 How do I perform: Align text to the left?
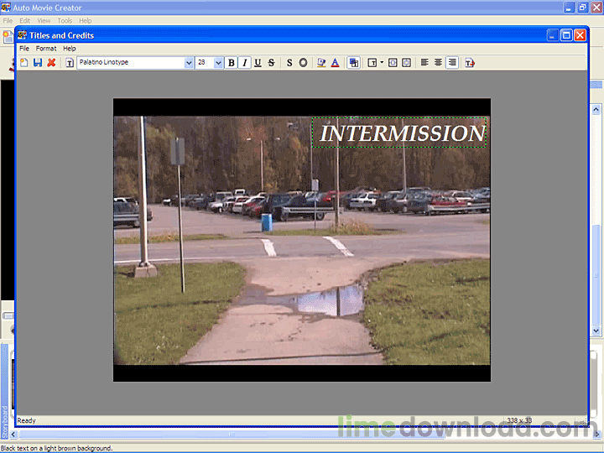click(x=424, y=62)
